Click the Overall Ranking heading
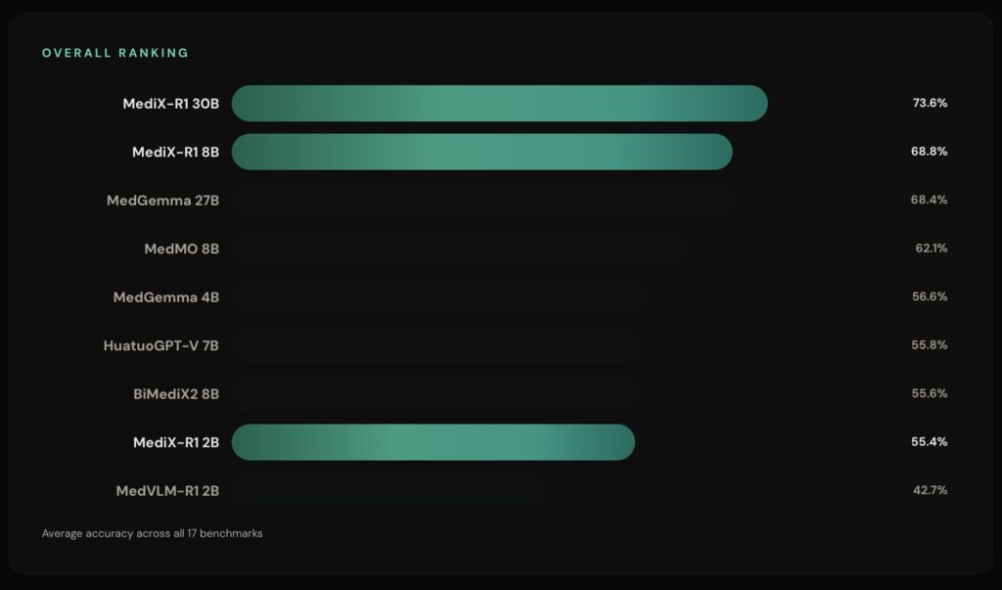Viewport: 1002px width, 590px height. pos(115,53)
